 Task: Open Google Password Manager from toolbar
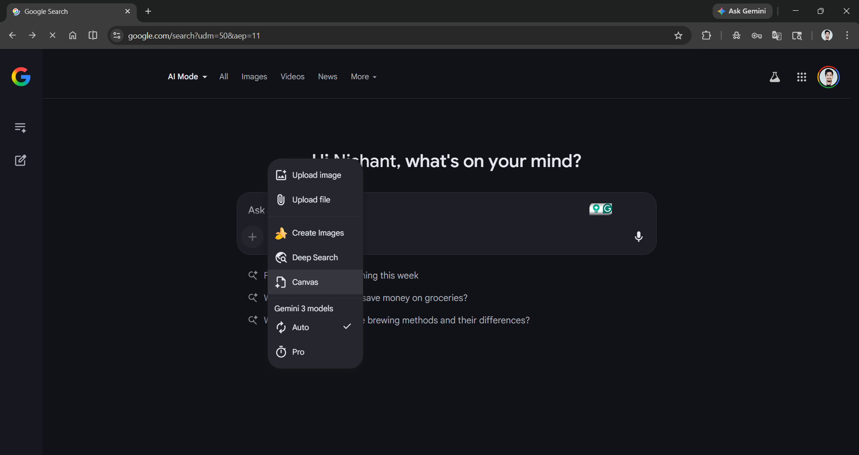click(756, 35)
